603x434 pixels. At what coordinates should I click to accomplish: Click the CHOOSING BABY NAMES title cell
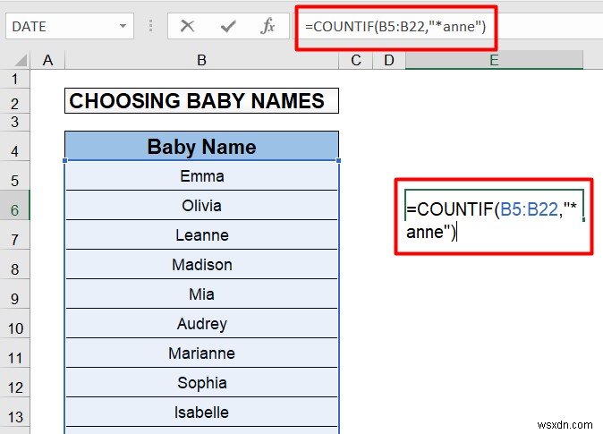point(201,101)
